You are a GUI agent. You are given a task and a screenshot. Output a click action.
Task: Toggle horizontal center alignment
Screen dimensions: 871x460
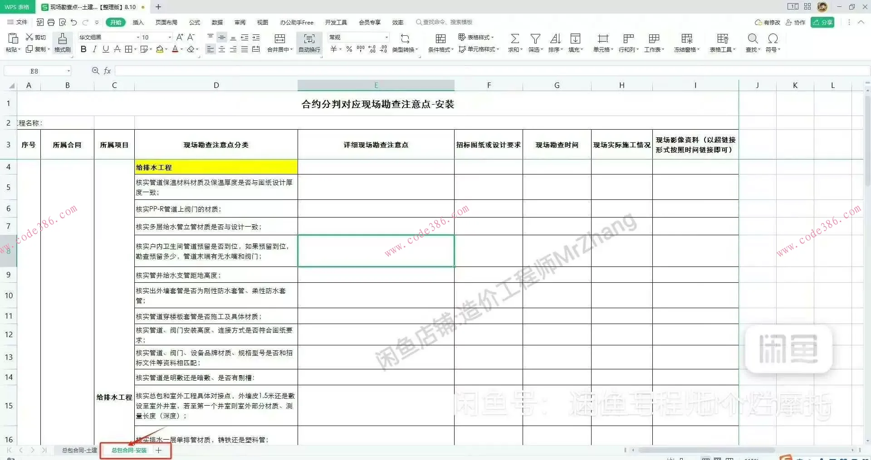(x=222, y=49)
